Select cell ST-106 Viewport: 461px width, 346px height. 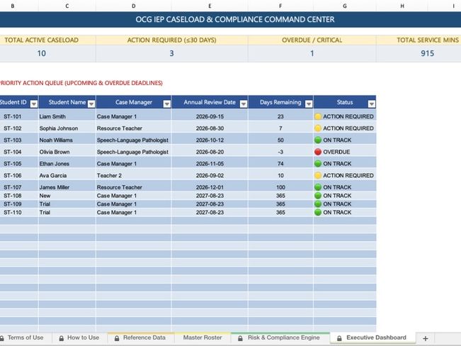[13, 175]
